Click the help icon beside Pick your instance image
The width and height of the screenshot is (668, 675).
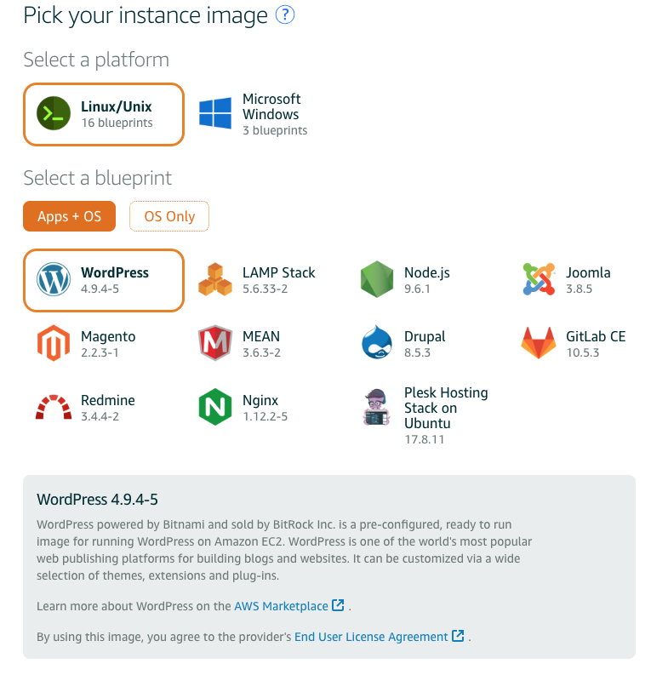coord(285,15)
